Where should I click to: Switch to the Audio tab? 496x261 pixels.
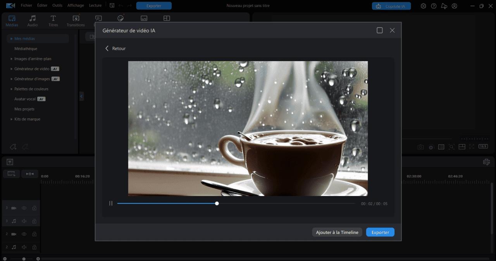coord(33,21)
